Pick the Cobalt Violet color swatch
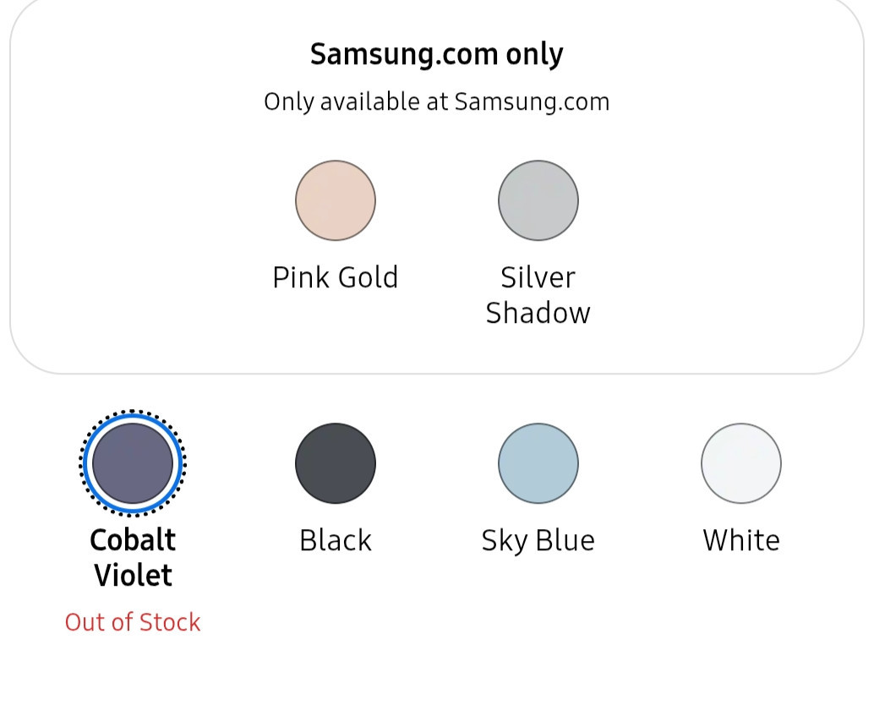 tap(133, 463)
